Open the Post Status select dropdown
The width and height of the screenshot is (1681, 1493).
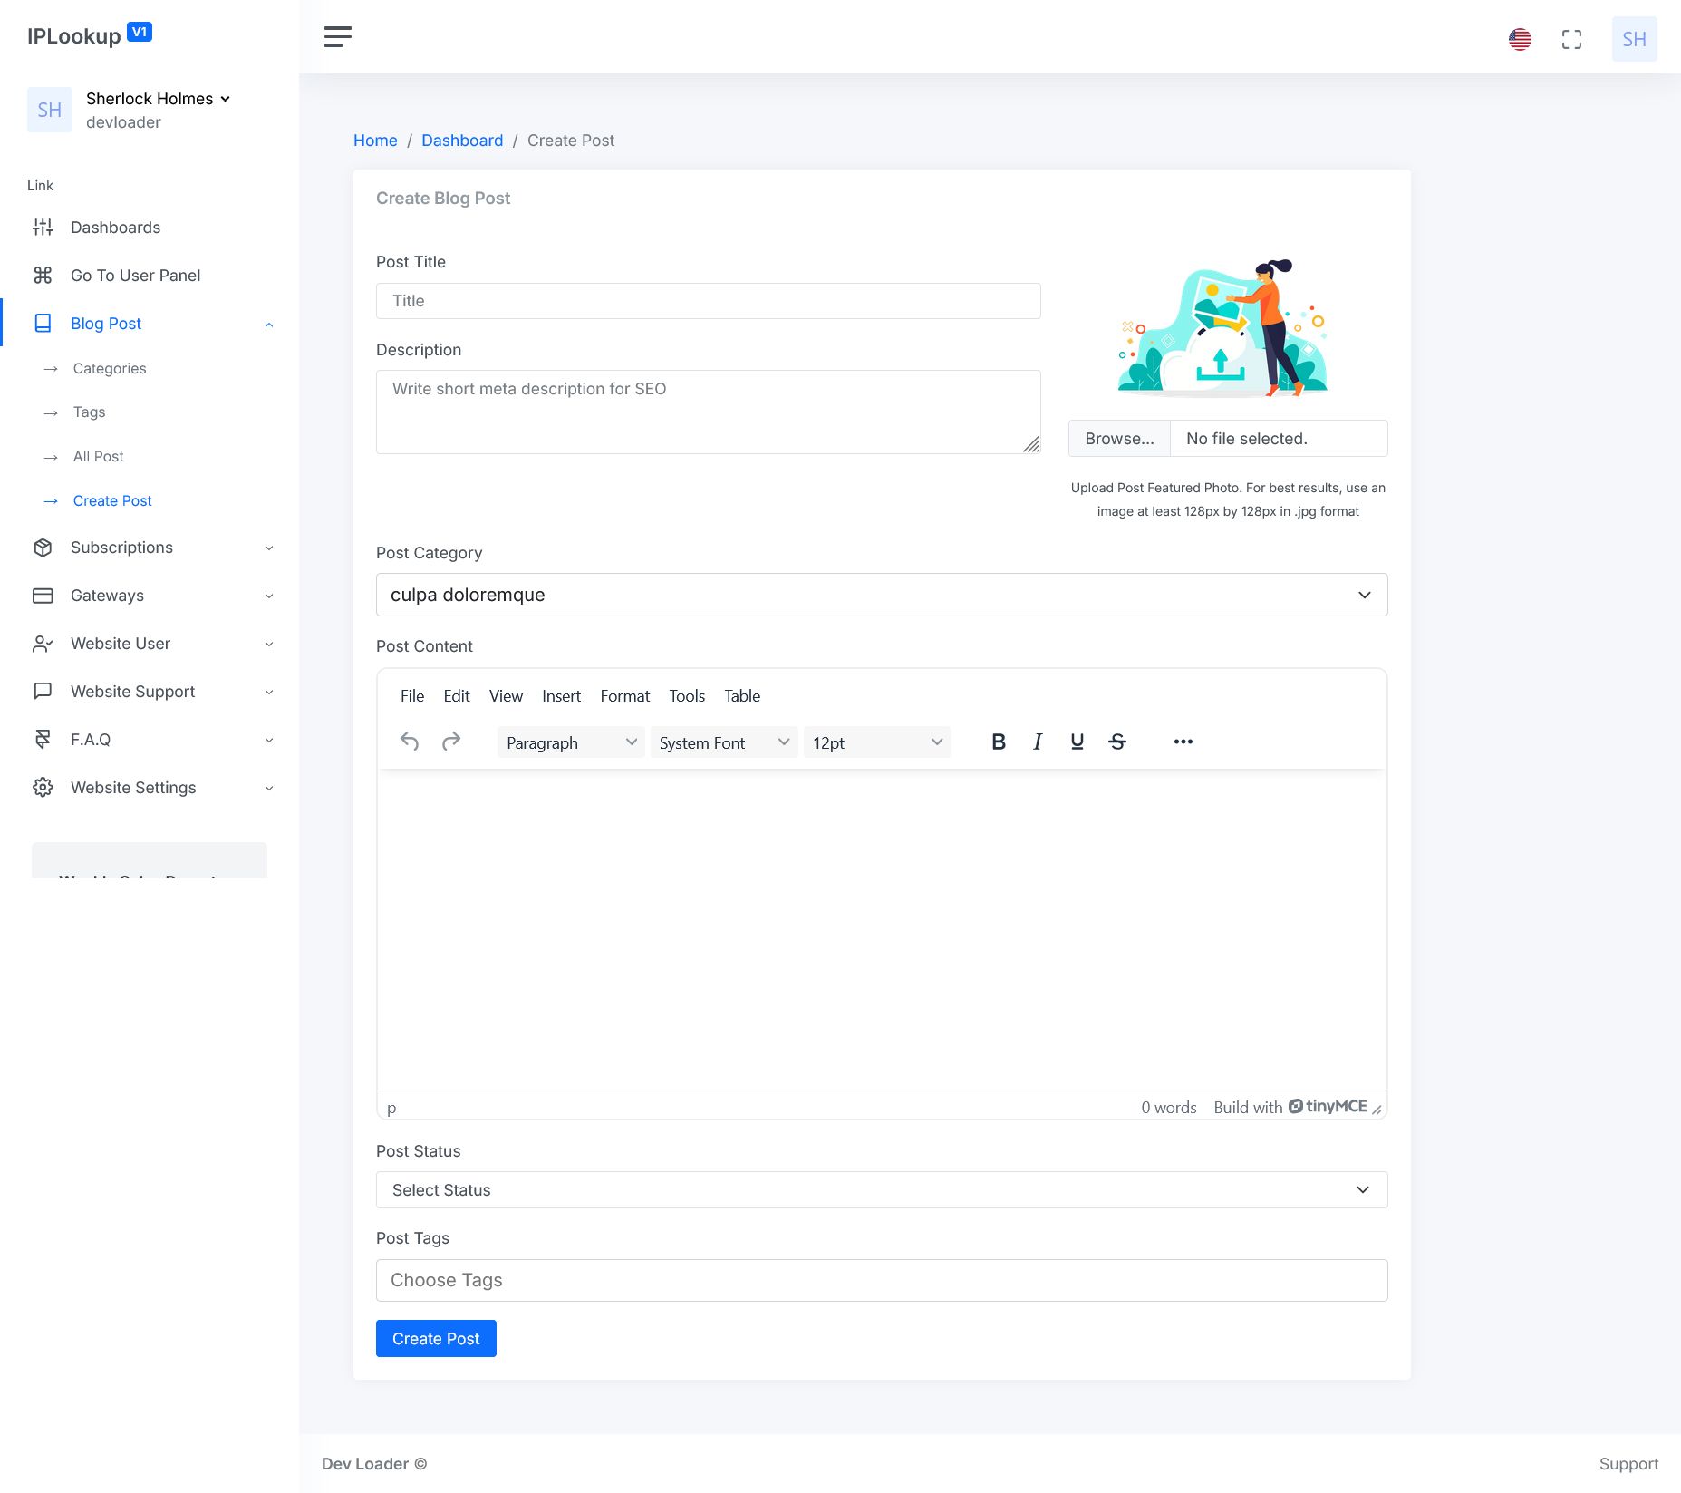pyautogui.click(x=882, y=1190)
